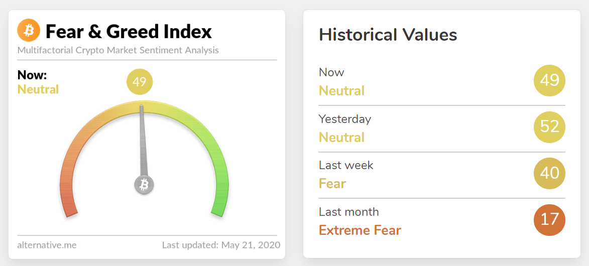Click the 49 badge above the gauge
The height and width of the screenshot is (266, 589).
coord(140,81)
